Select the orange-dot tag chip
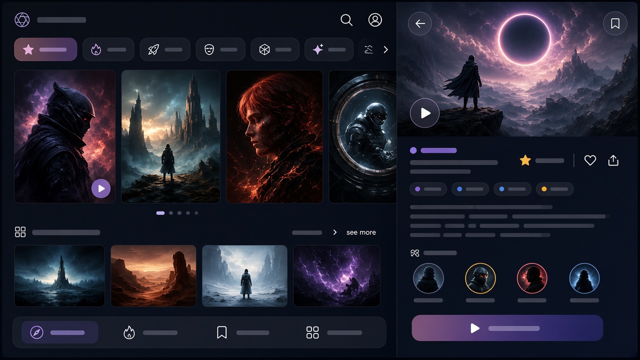This screenshot has height=360, width=640. click(x=554, y=189)
